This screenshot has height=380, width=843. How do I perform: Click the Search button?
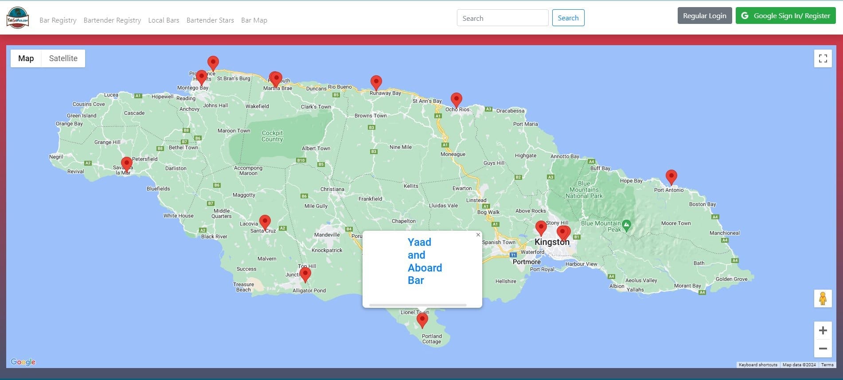(x=568, y=18)
